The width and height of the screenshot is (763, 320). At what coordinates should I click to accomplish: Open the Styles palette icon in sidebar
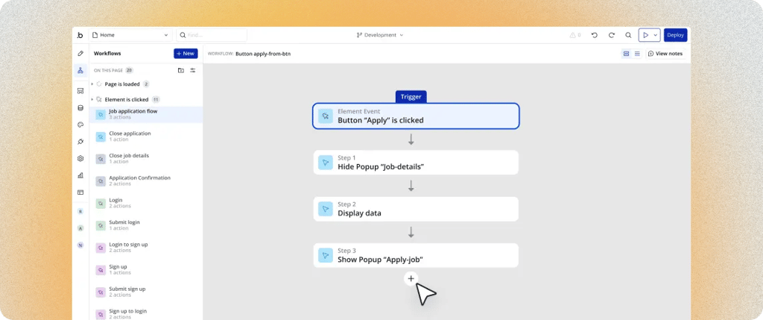click(x=80, y=125)
